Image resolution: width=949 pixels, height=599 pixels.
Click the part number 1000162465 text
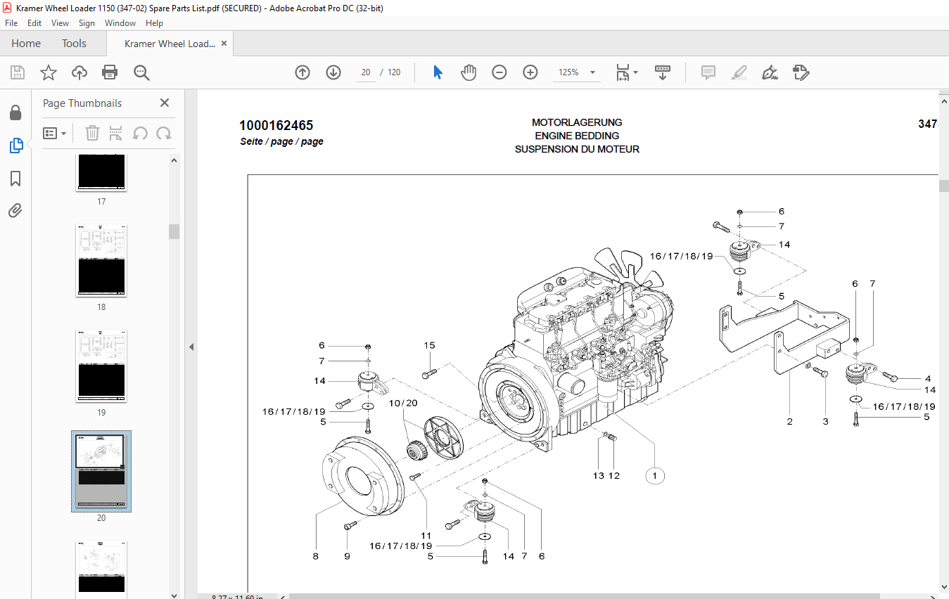[x=276, y=126]
